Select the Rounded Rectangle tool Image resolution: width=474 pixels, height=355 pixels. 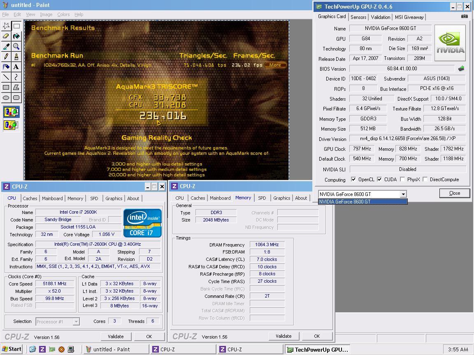16,98
